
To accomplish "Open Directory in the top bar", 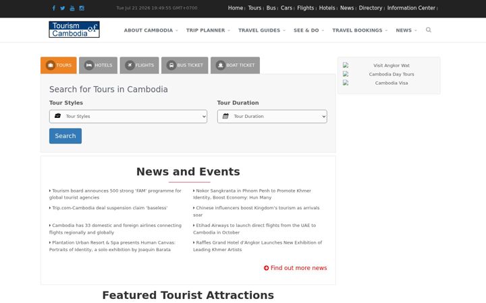I will coord(371,8).
